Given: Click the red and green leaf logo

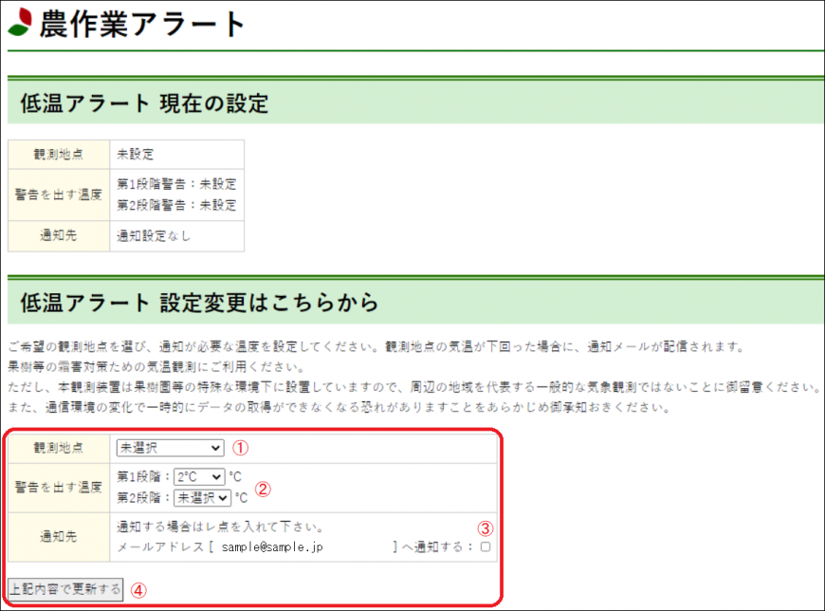Looking at the screenshot, I should click(20, 23).
